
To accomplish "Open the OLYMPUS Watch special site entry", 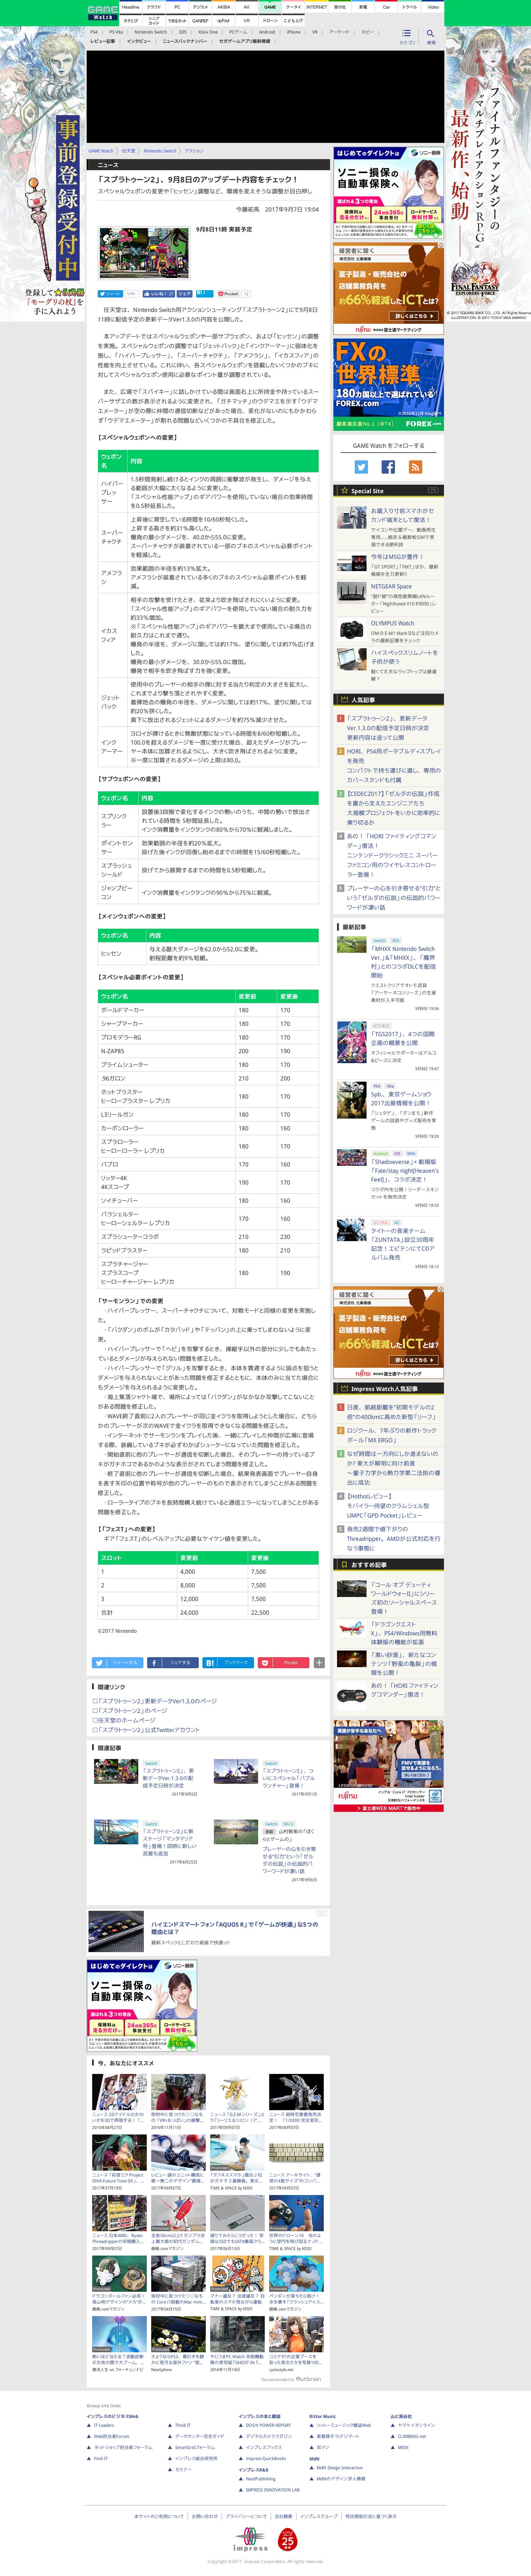I will pos(392,624).
